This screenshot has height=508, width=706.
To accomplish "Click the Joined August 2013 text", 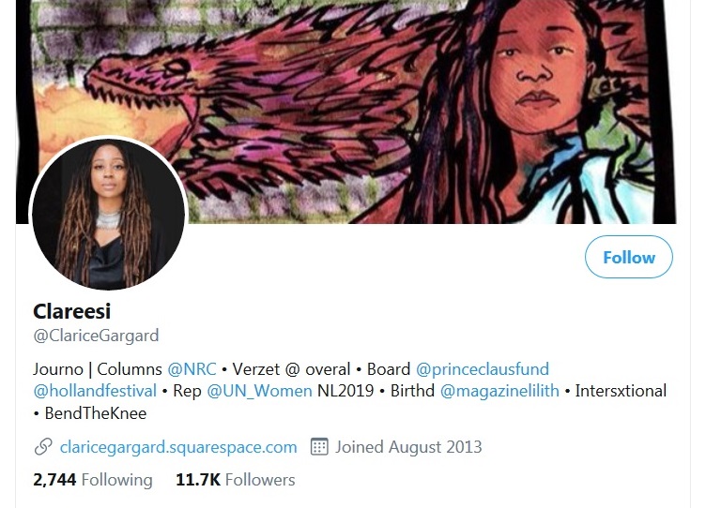I will pyautogui.click(x=408, y=447).
